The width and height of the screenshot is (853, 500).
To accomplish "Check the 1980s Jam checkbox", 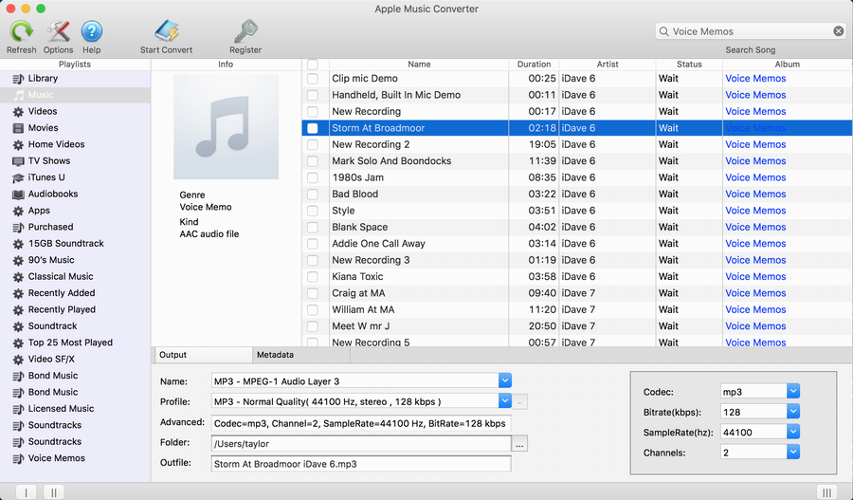I will pos(312,177).
